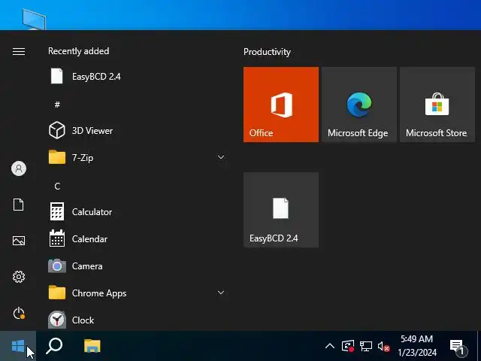Click the network tray icon
The width and height of the screenshot is (481, 361).
pos(366,346)
